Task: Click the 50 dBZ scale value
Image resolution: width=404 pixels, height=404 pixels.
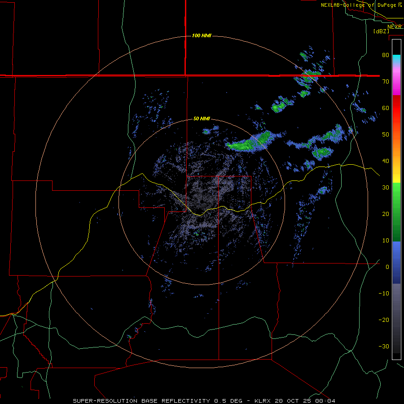Action: point(385,135)
